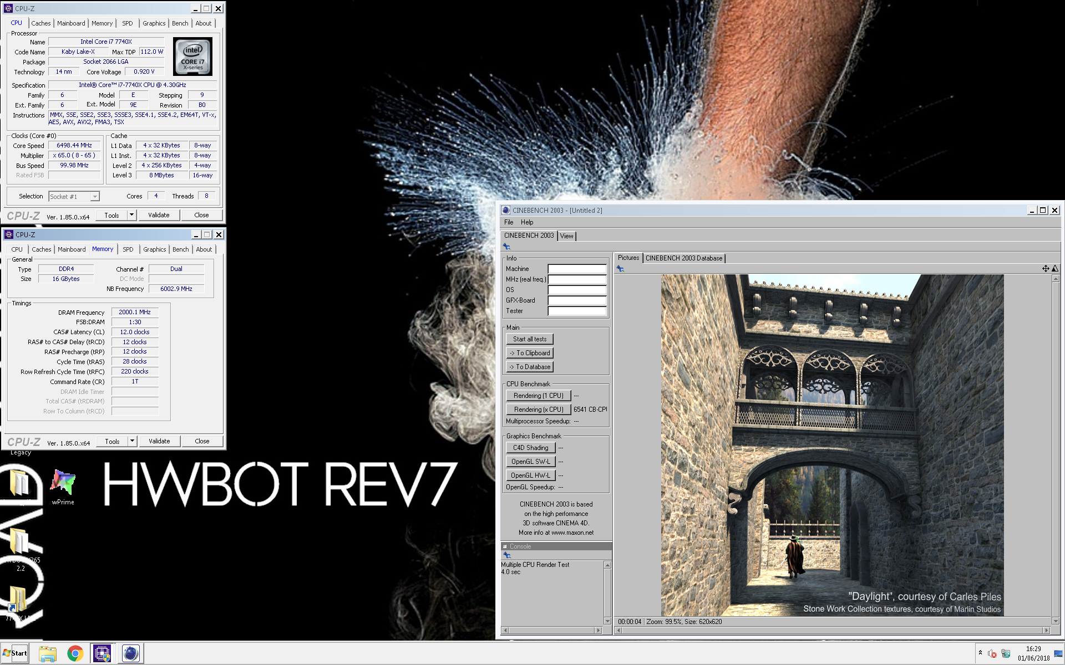Click the Core Speed value 6498.44 MHz

coord(74,146)
